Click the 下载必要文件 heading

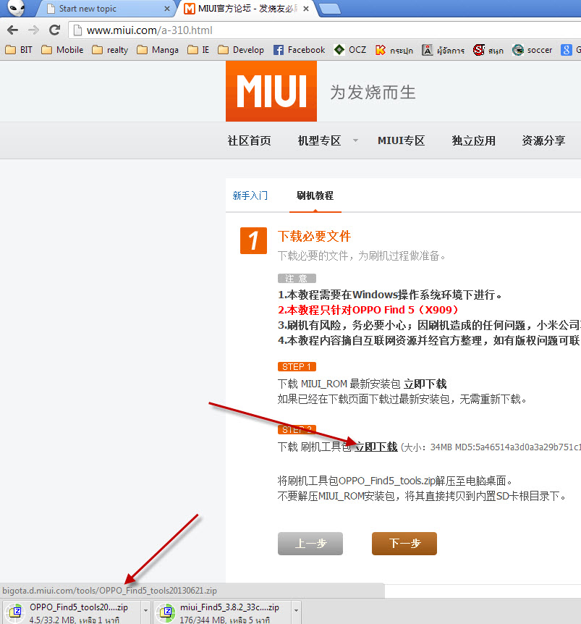[x=314, y=236]
